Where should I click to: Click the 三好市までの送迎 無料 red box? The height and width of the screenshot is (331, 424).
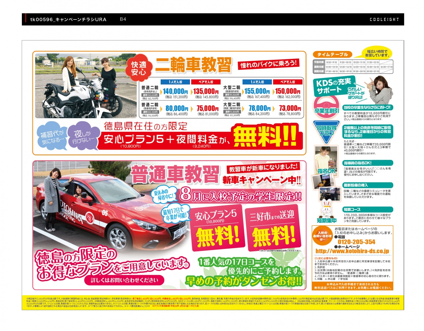[x=273, y=228]
